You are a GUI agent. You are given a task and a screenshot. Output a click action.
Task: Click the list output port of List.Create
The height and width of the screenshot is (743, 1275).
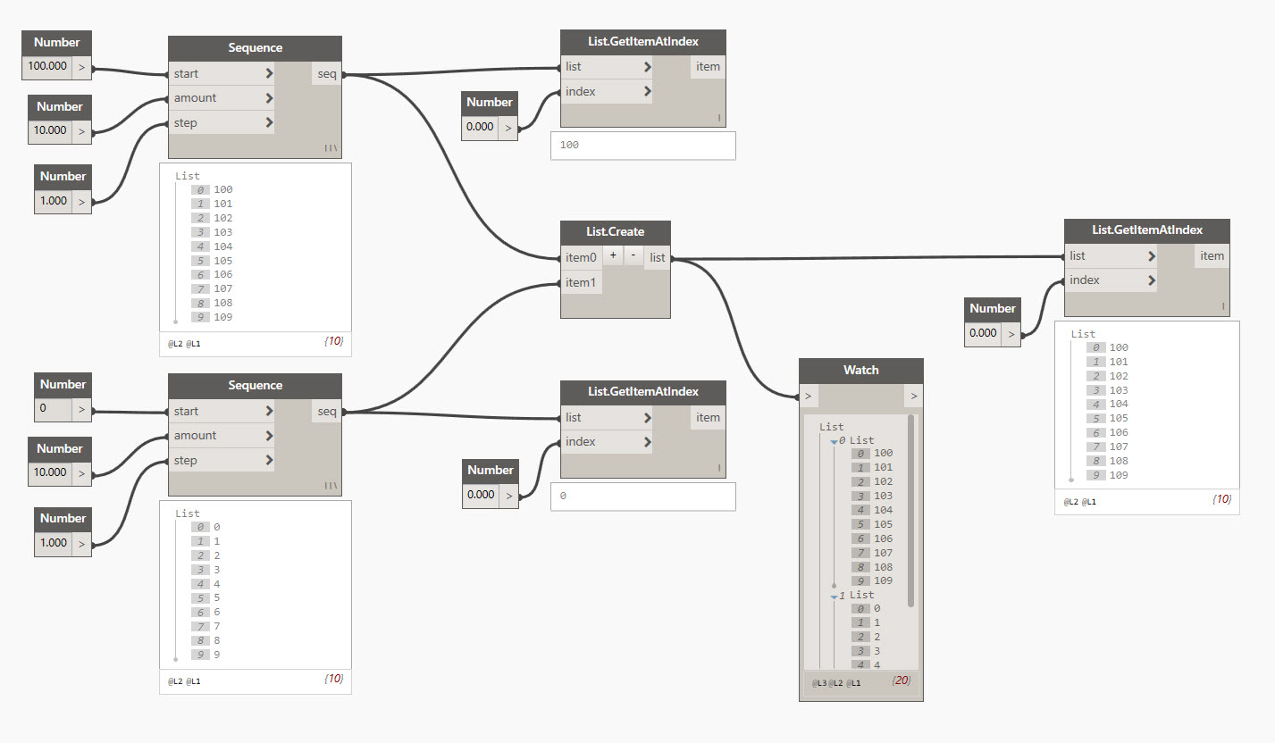click(x=658, y=258)
